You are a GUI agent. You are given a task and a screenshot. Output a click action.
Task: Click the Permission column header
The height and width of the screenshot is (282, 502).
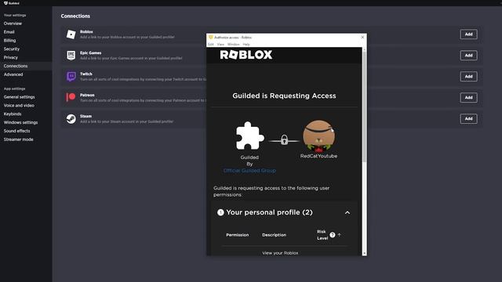point(237,235)
